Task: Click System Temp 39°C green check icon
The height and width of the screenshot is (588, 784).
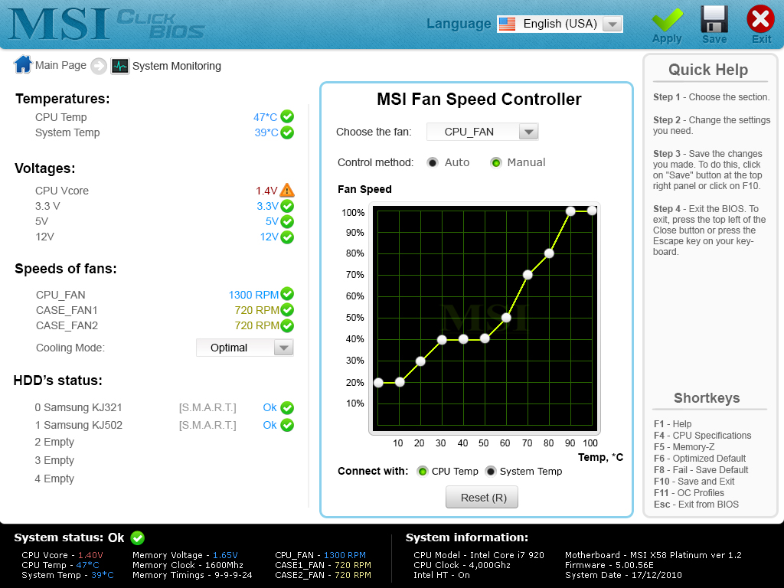Action: (x=287, y=132)
